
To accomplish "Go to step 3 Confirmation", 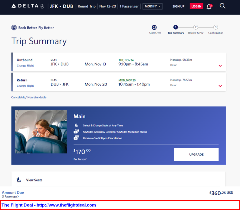I will [x=216, y=27].
